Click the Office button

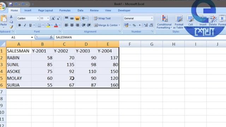click(x=2, y=6)
